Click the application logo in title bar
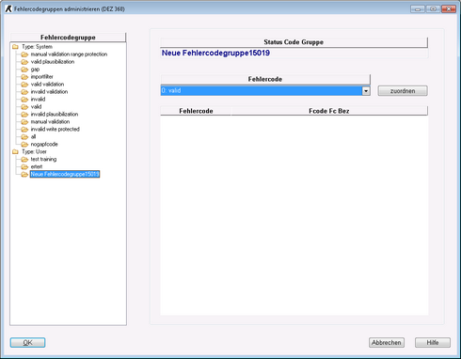This screenshot has width=461, height=359. tap(8, 9)
